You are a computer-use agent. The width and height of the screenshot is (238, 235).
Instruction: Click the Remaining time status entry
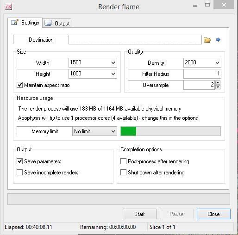pos(108,227)
